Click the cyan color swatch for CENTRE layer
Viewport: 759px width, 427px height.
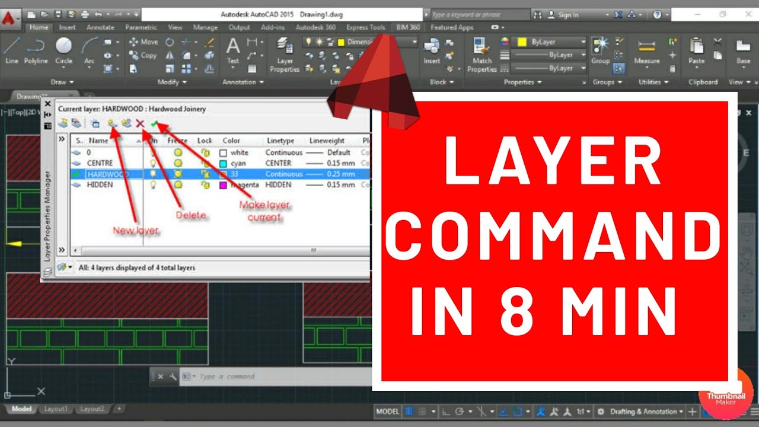tap(223, 164)
